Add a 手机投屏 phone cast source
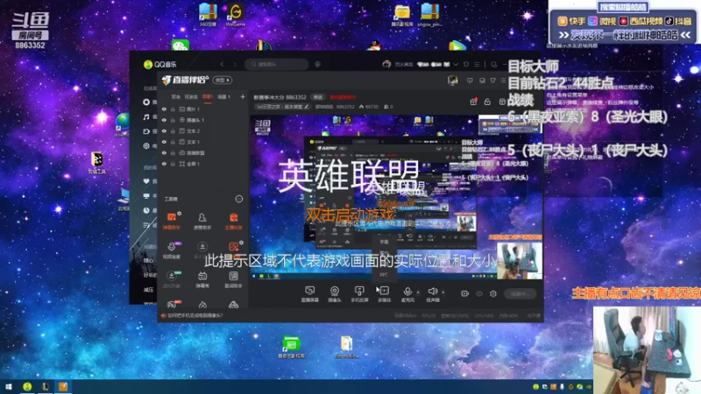This screenshot has width=701, height=394. tap(359, 294)
